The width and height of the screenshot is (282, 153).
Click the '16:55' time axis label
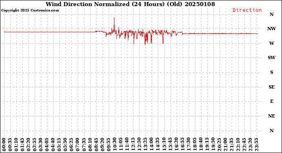pos(182,145)
